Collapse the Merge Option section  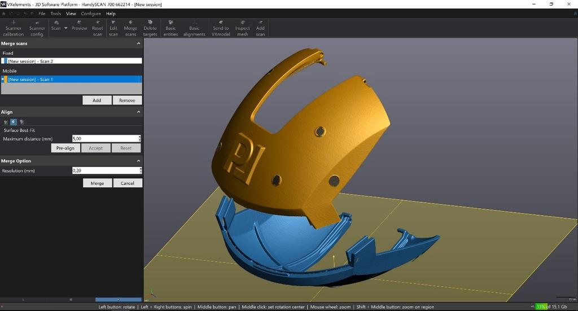(x=139, y=161)
